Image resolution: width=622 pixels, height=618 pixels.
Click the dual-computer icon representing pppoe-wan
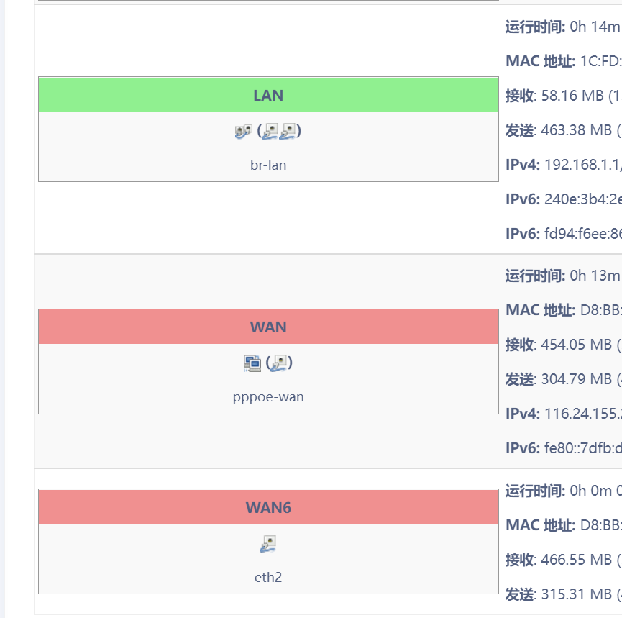pos(253,363)
